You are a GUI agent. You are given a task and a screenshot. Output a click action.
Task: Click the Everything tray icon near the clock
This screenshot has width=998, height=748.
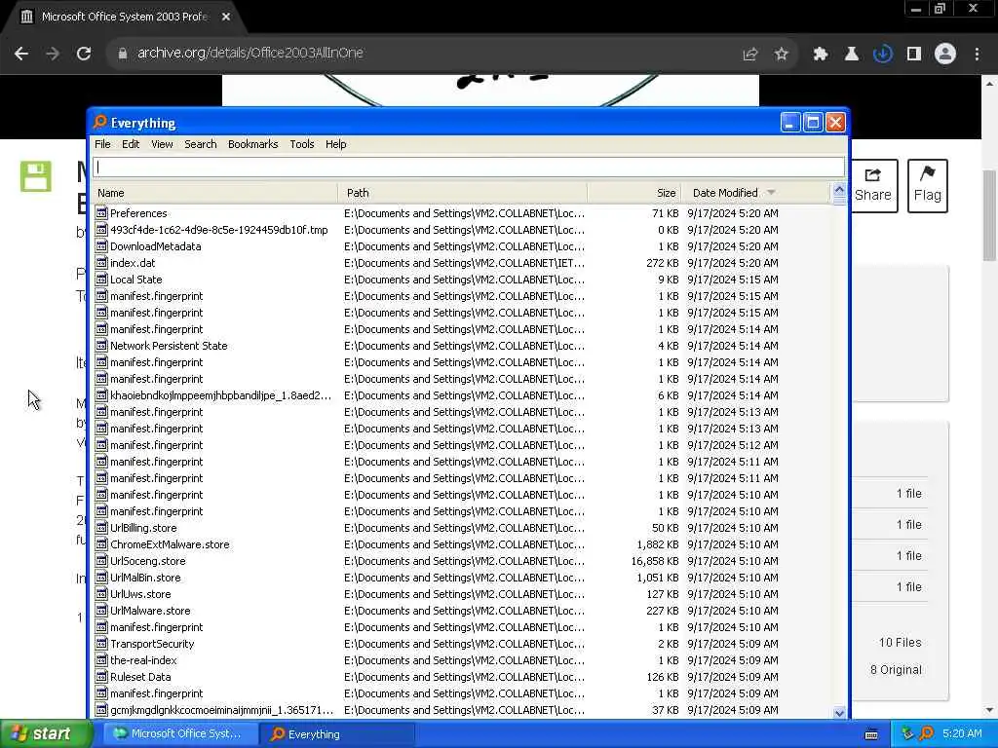click(927, 733)
